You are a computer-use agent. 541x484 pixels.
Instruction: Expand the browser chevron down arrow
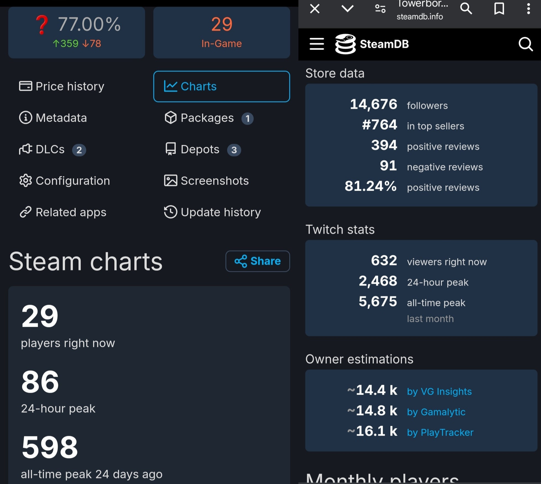[347, 9]
